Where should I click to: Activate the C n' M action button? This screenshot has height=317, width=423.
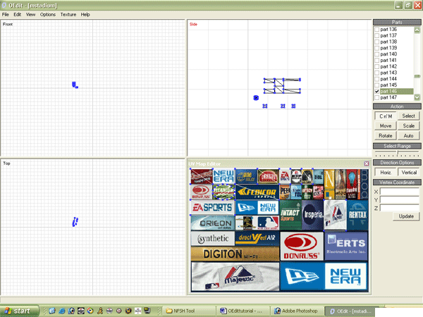click(x=386, y=116)
